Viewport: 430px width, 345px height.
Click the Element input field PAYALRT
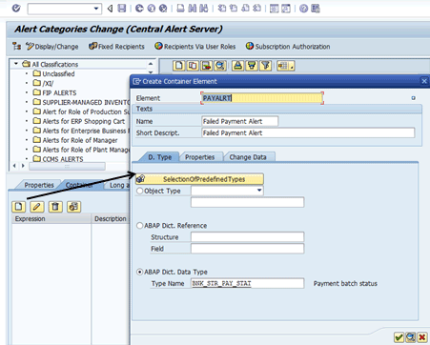(x=262, y=98)
